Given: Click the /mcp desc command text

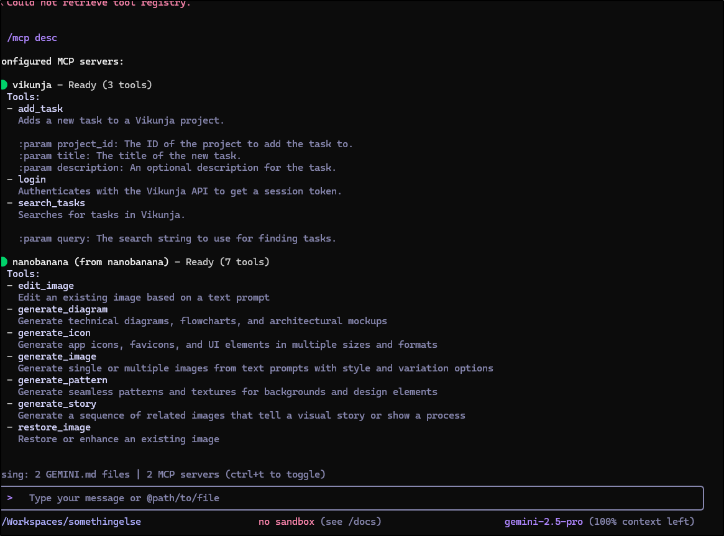Looking at the screenshot, I should click(32, 38).
